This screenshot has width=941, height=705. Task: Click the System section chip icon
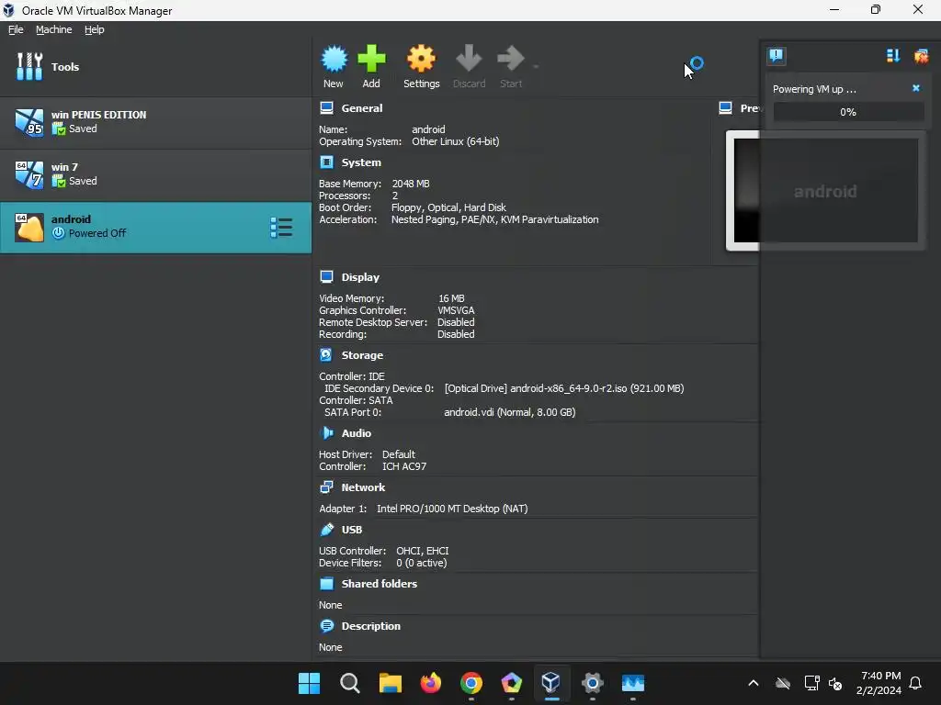tap(326, 162)
